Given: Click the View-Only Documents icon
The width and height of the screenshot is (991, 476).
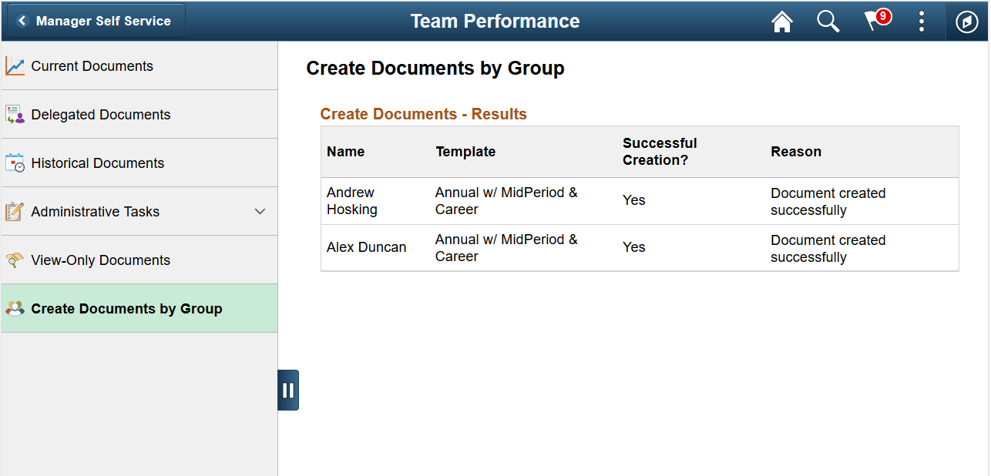Looking at the screenshot, I should [x=15, y=260].
